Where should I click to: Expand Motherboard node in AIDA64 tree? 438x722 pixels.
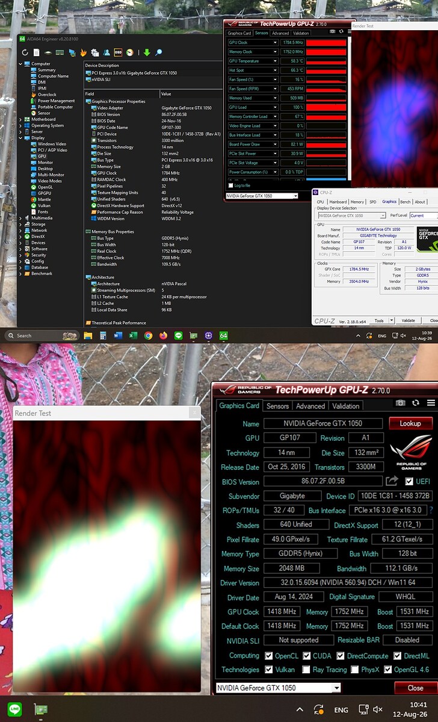(x=20, y=119)
